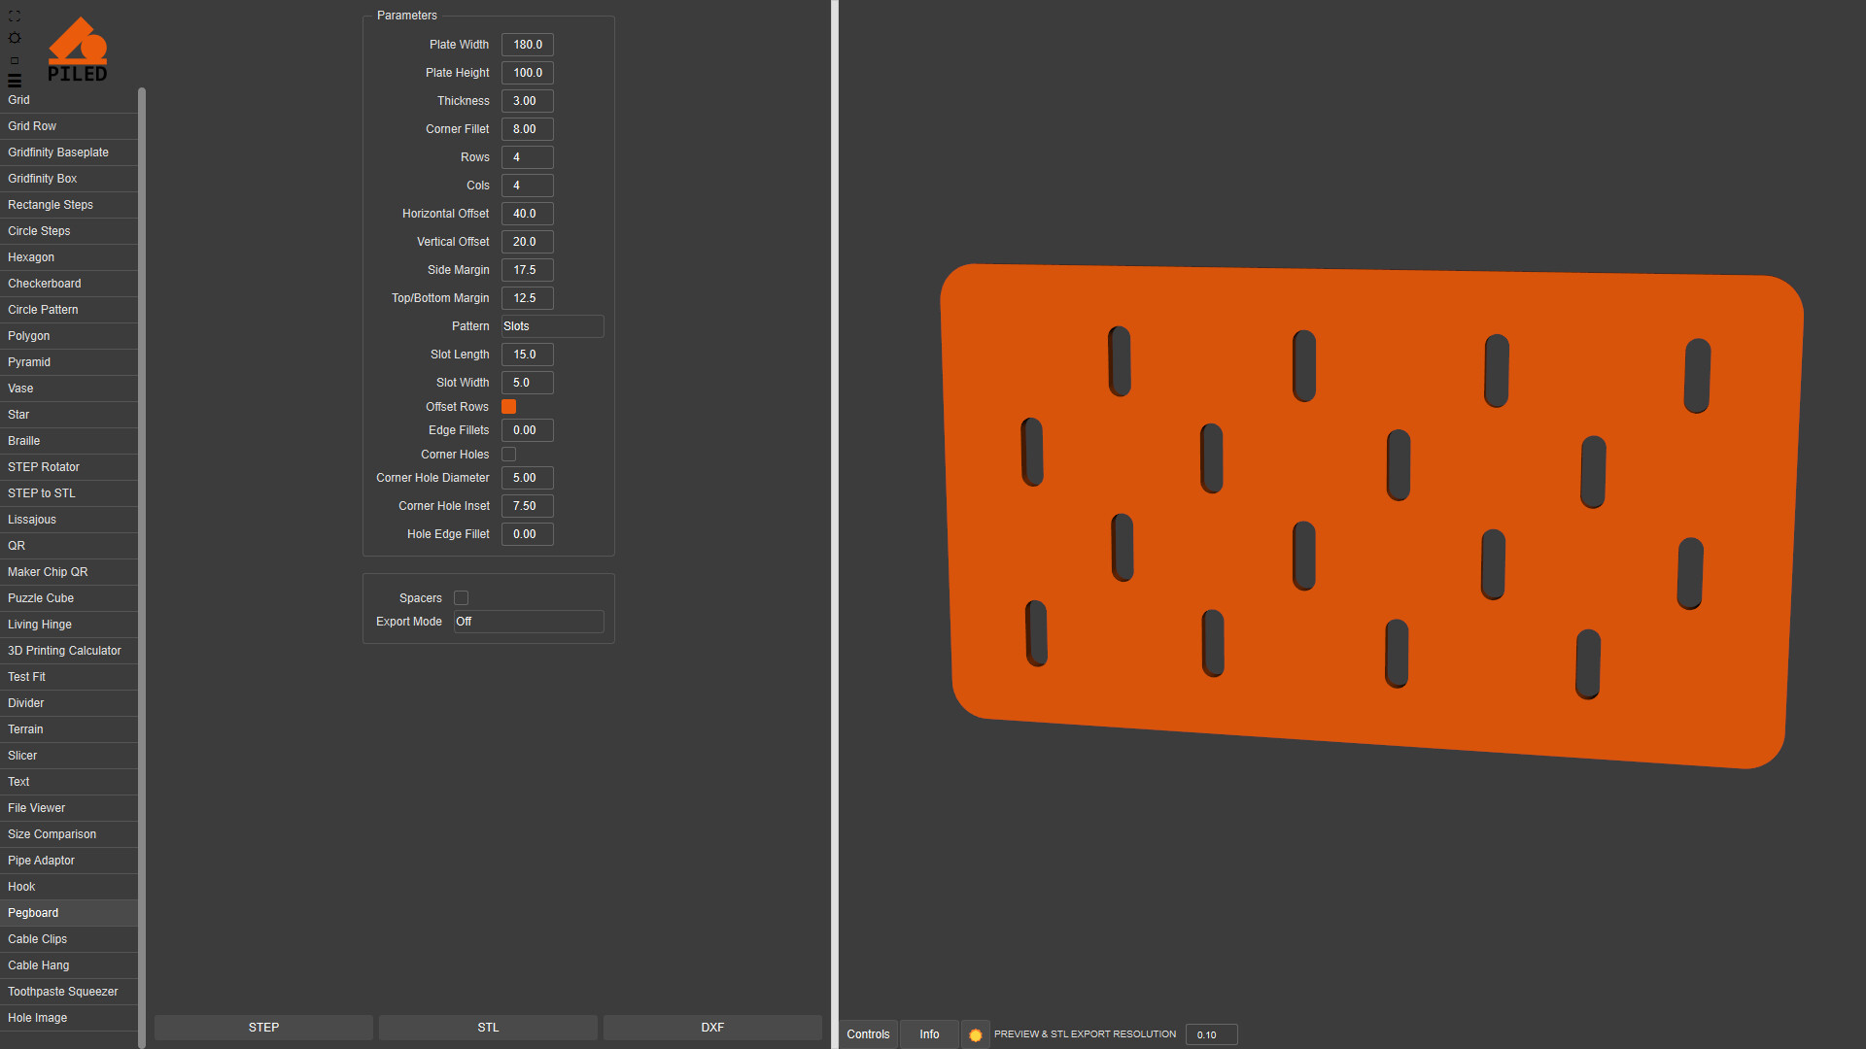Open the Pattern dropdown set to Slots
Viewport: 1866px width, 1049px height.
(x=552, y=326)
